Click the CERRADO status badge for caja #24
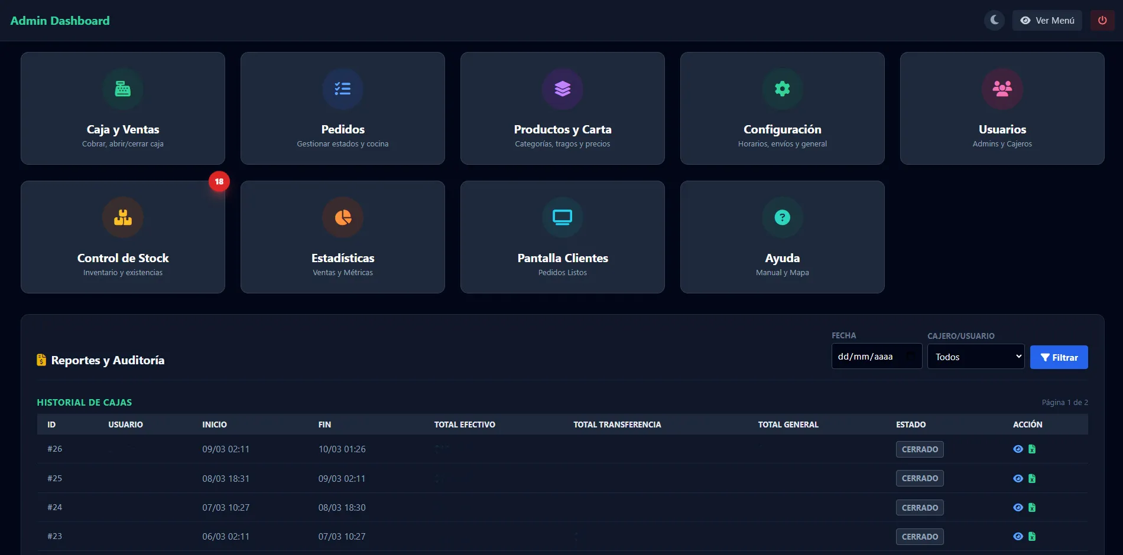The width and height of the screenshot is (1123, 555). [920, 508]
